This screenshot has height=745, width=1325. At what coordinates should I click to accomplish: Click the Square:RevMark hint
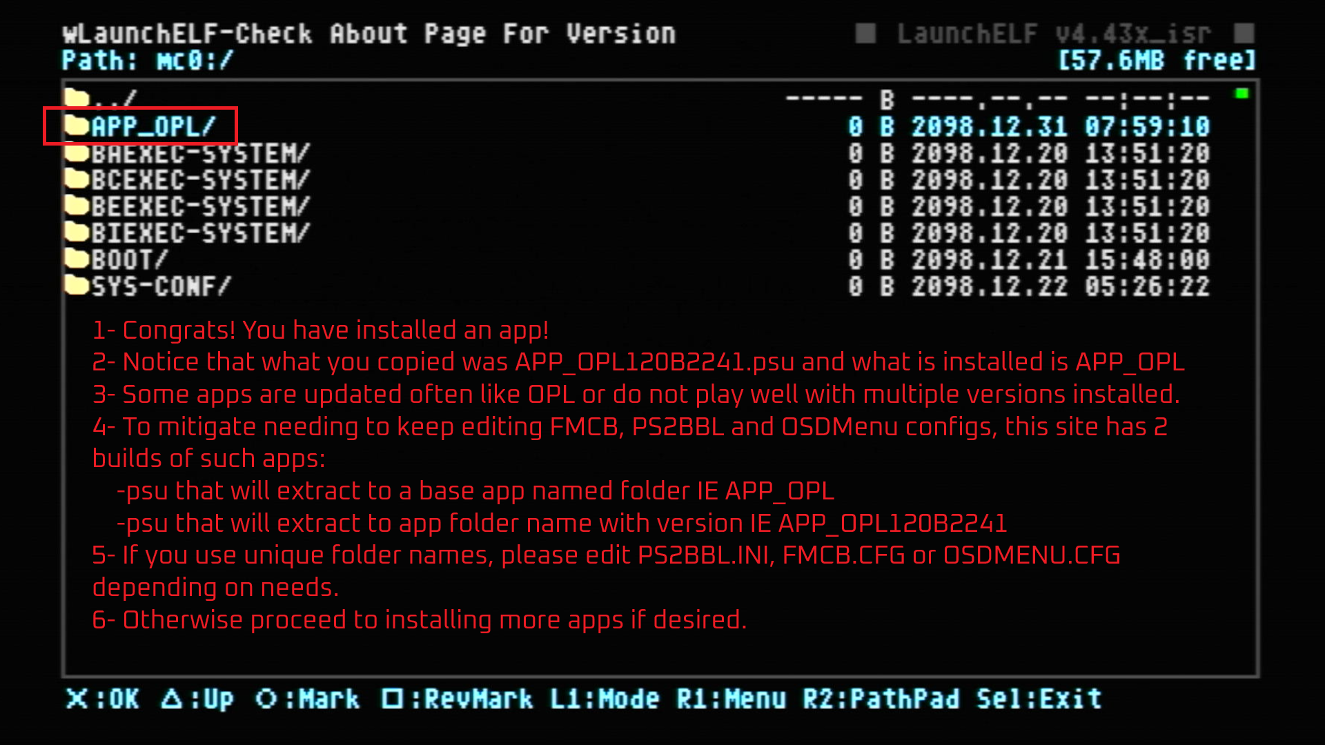click(x=457, y=699)
